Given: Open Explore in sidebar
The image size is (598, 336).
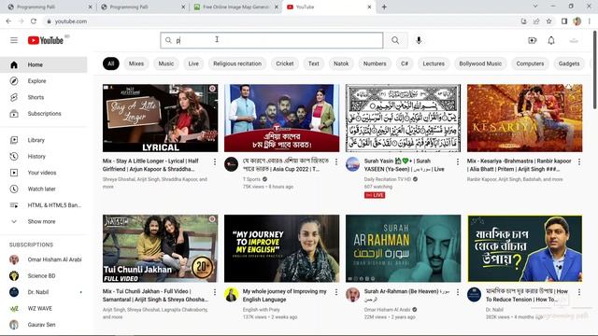Looking at the screenshot, I should coord(44,81).
